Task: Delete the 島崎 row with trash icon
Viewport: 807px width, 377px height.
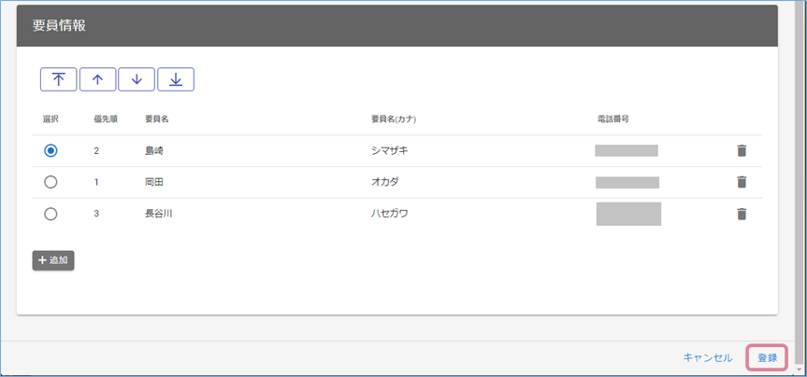Action: point(742,150)
